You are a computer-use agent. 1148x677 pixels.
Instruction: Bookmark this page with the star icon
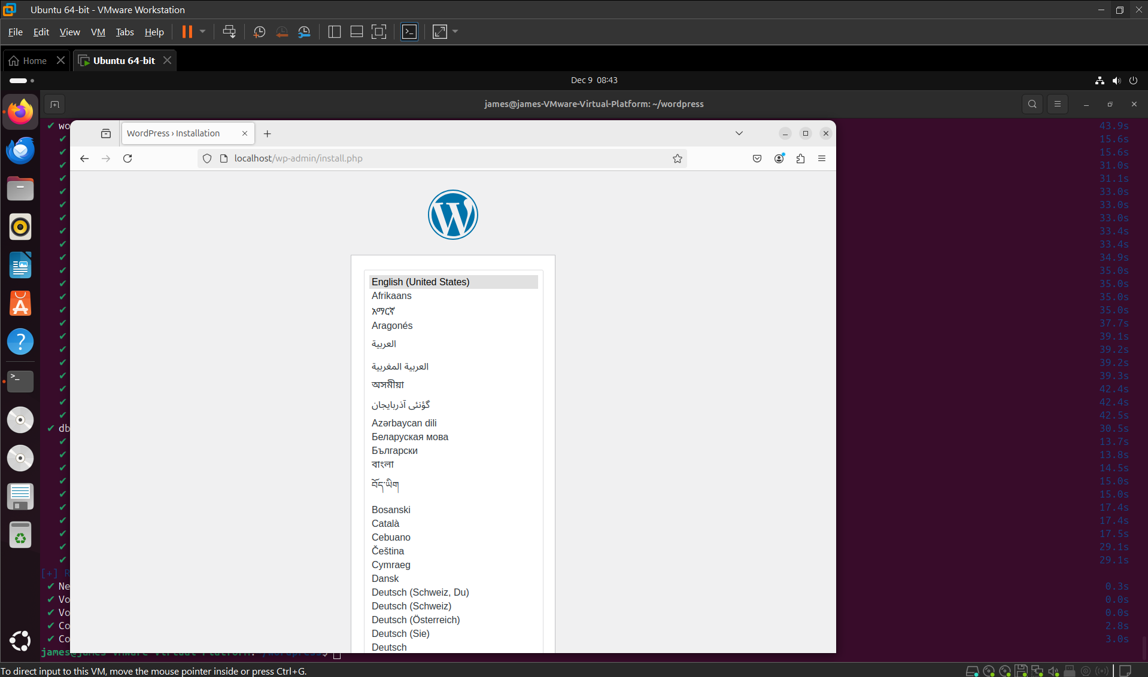coord(677,158)
